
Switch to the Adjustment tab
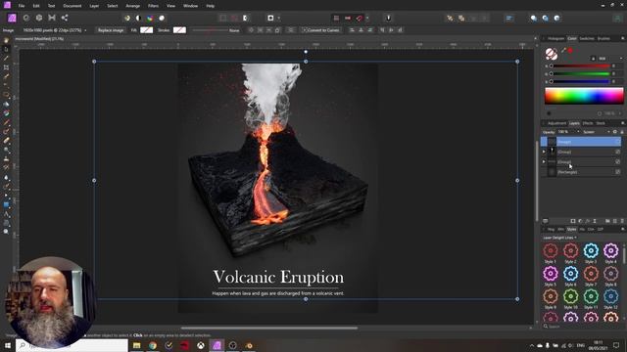[x=557, y=123]
